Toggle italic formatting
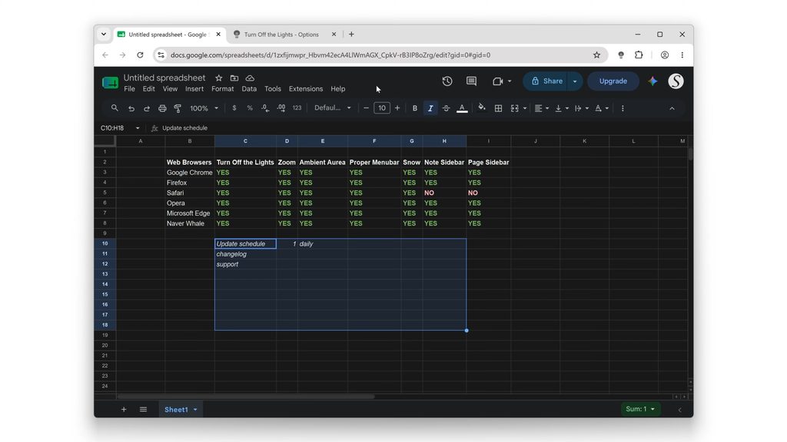787x442 pixels. click(430, 108)
